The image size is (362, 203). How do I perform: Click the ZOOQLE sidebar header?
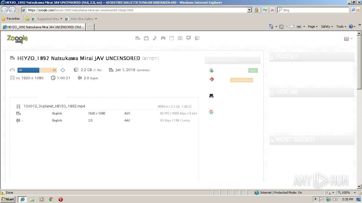point(312,57)
